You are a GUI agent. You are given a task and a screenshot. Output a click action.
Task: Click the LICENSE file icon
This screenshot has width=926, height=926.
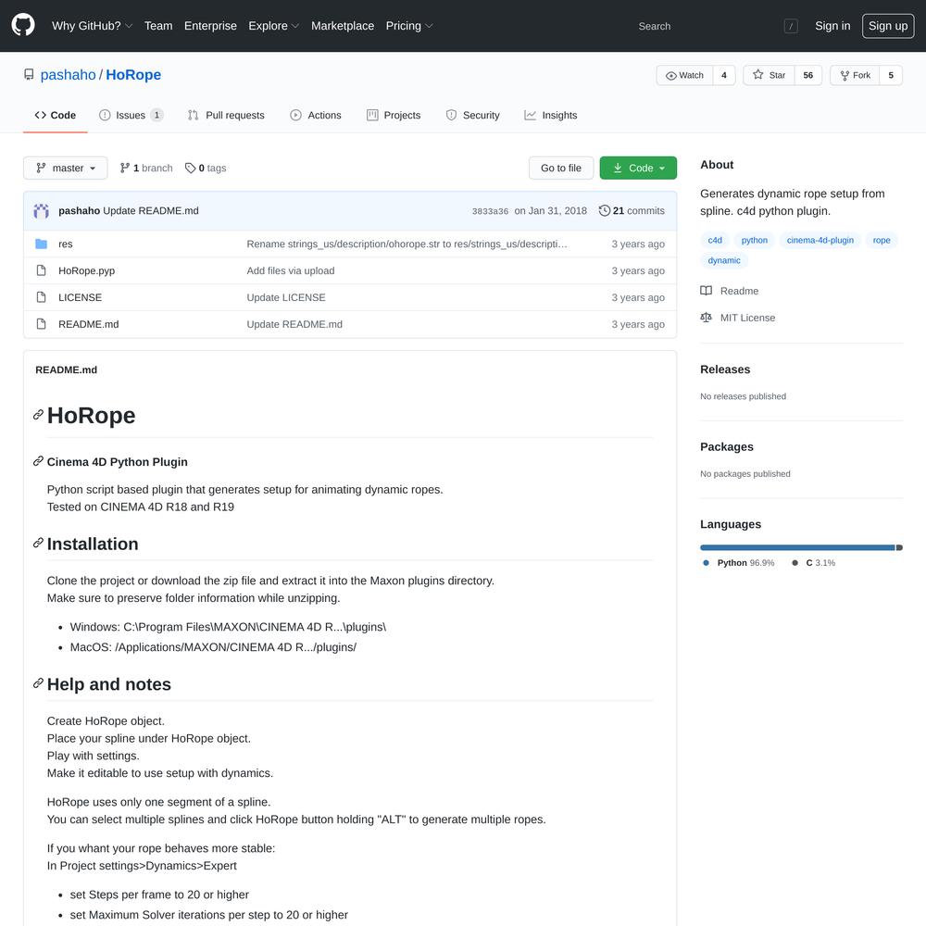point(41,297)
